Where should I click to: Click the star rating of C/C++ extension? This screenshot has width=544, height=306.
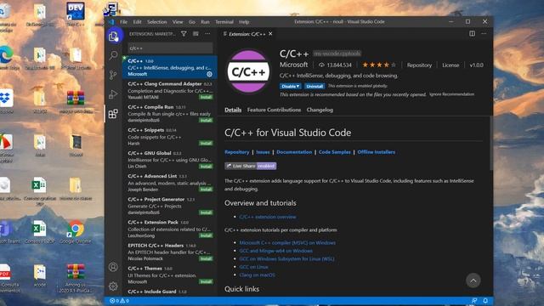coord(378,65)
